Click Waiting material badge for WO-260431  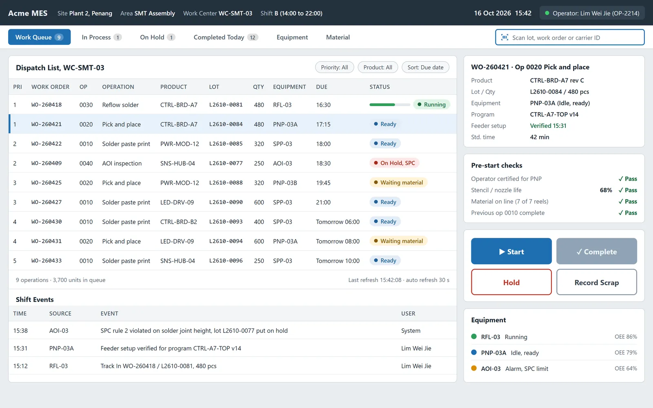398,241
